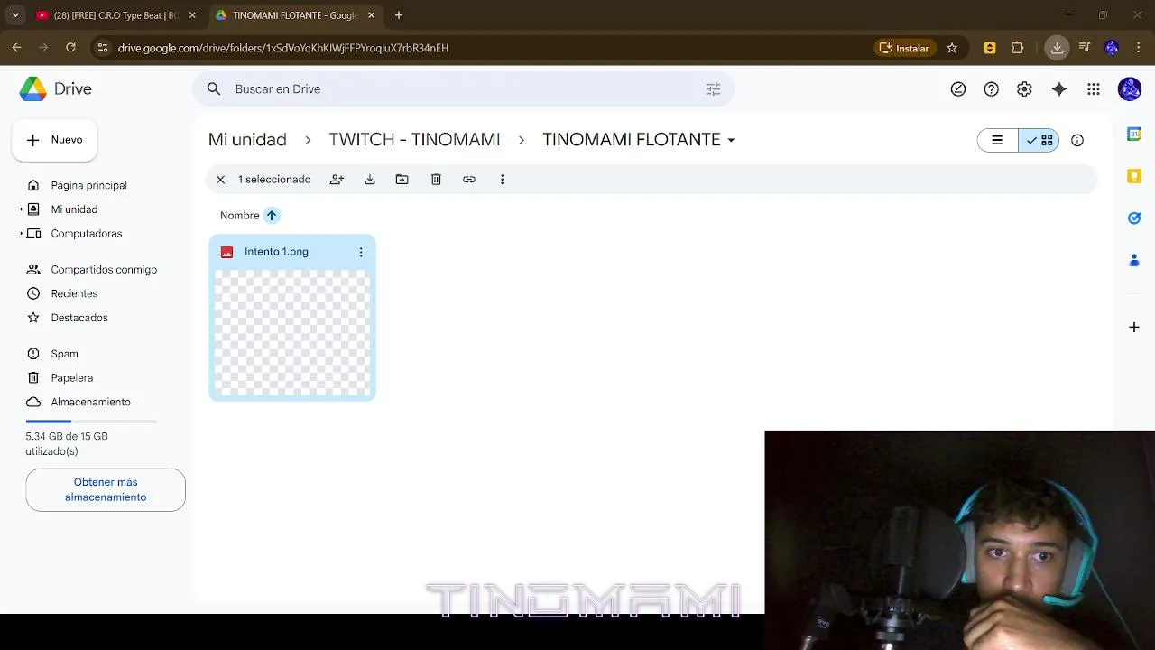Click Obtener más almacenamiento button
1155x650 pixels.
(x=106, y=490)
